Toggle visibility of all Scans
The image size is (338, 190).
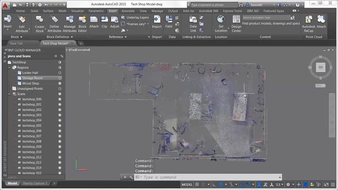click(60, 94)
